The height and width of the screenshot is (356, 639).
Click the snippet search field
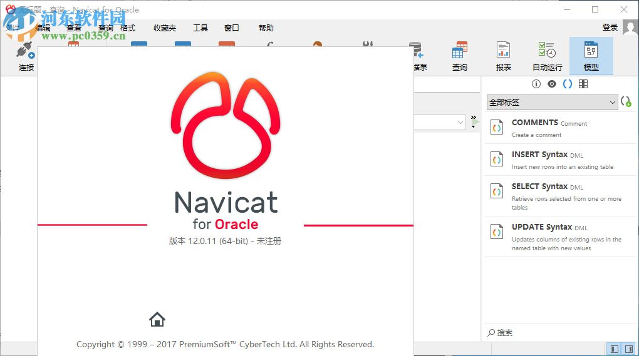560,332
